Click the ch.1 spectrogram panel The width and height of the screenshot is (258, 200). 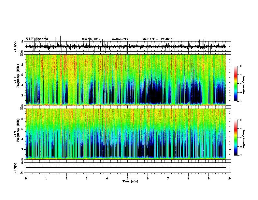point(126,80)
